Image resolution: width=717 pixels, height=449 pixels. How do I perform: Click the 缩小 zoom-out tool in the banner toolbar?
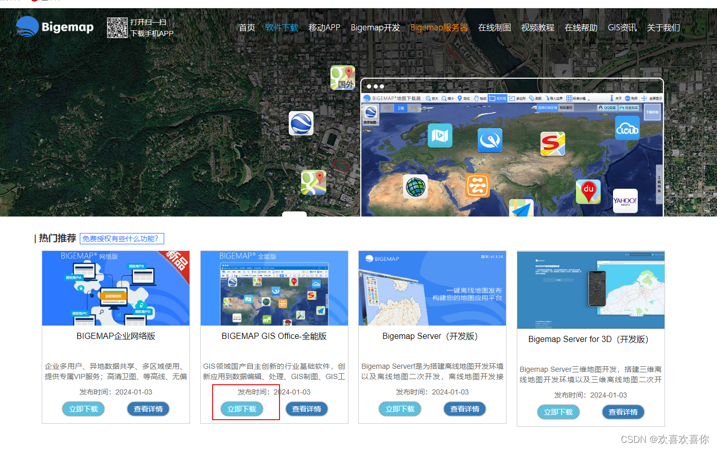click(448, 98)
